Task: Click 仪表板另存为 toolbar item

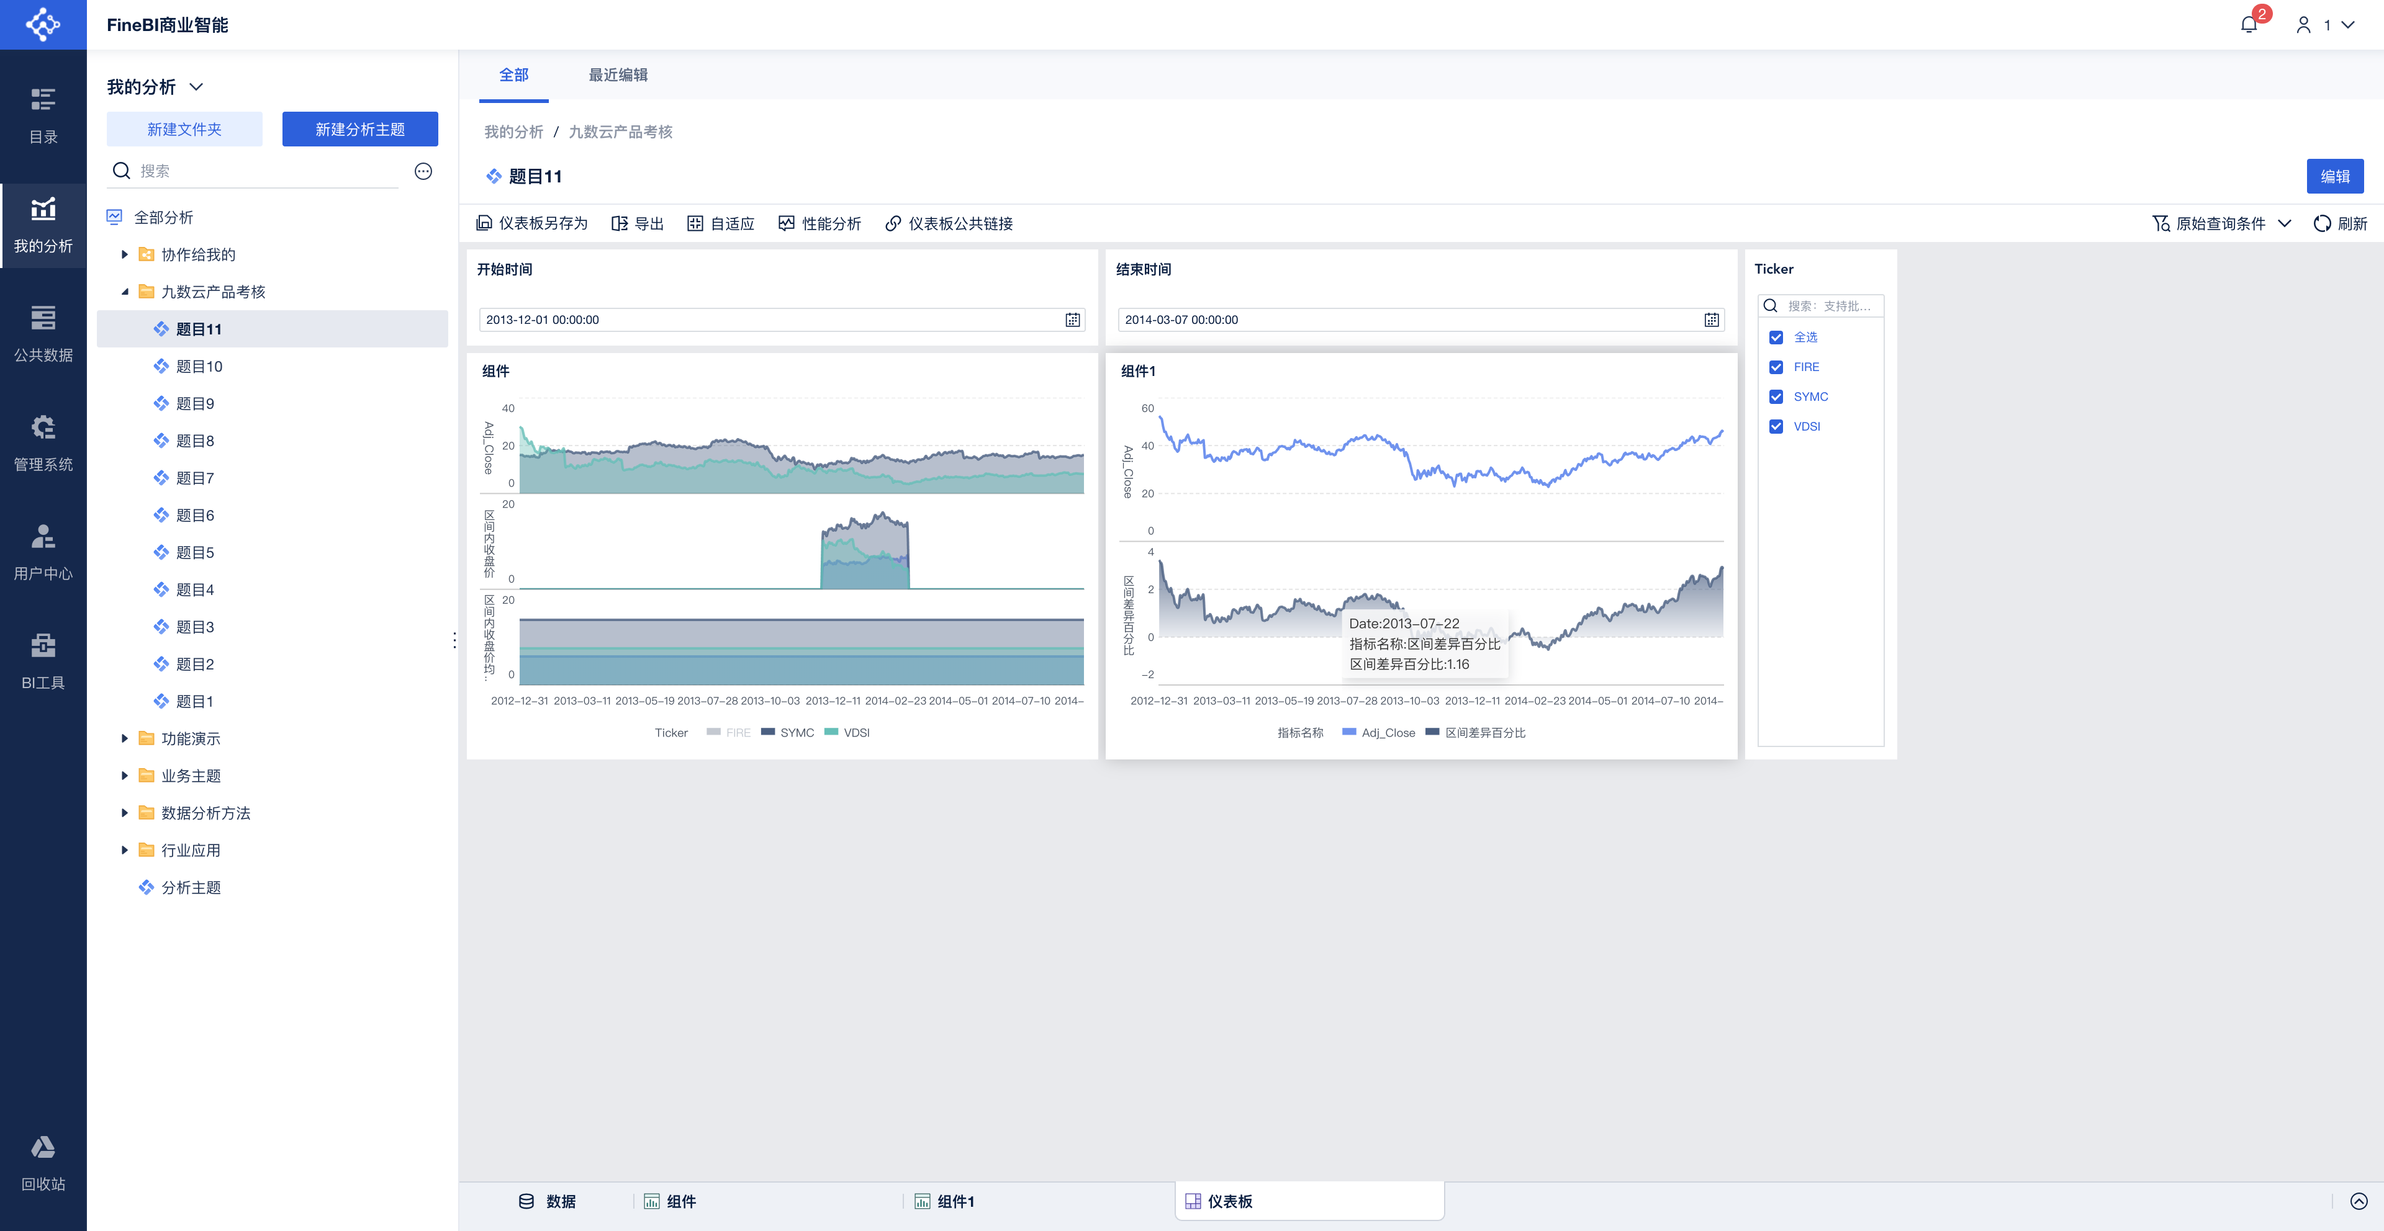Action: (532, 224)
